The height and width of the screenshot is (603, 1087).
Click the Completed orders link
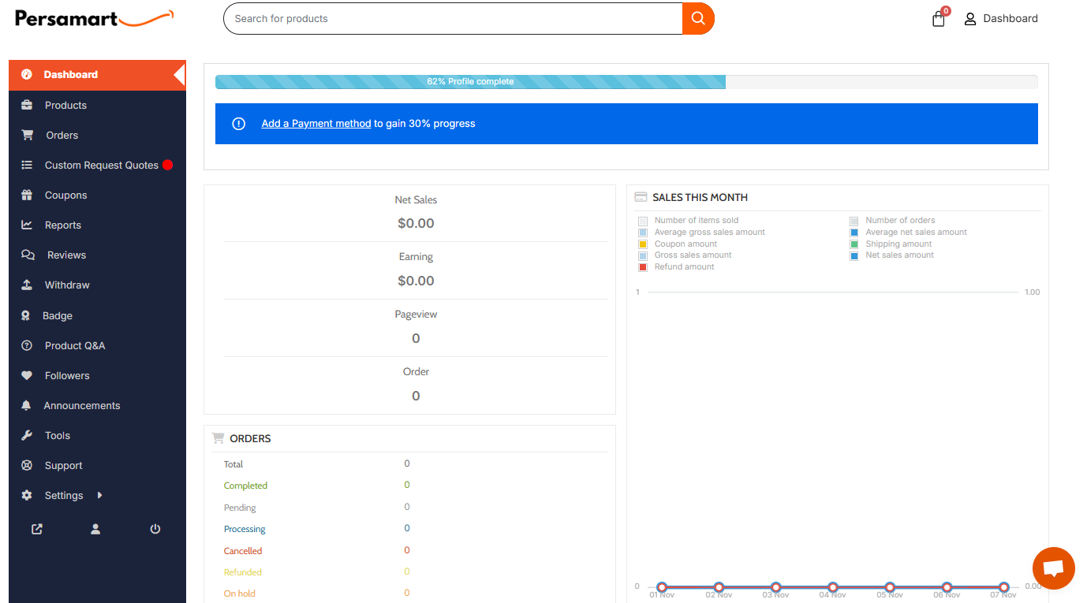[x=245, y=486]
